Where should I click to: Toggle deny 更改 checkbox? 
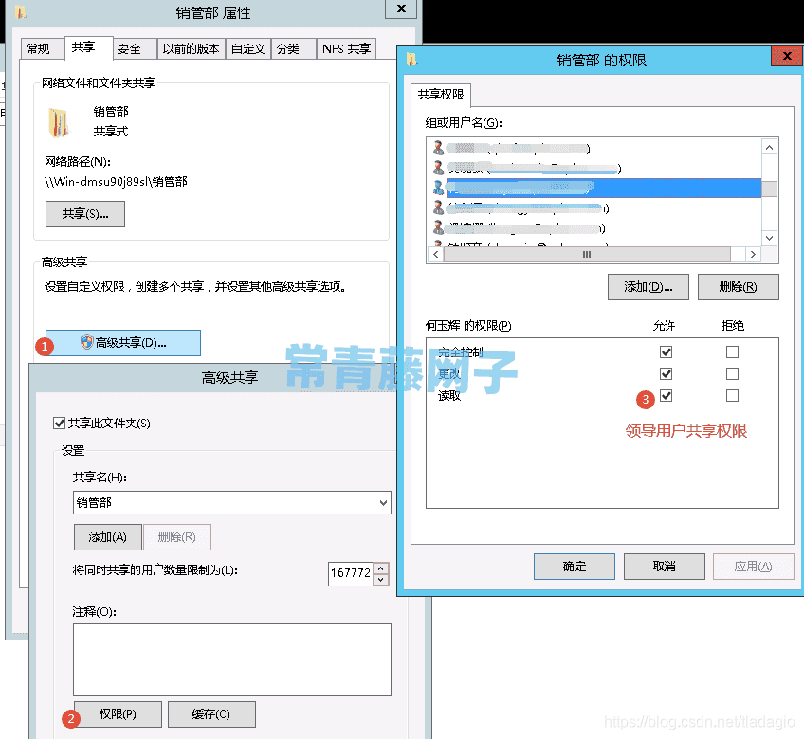(x=732, y=374)
